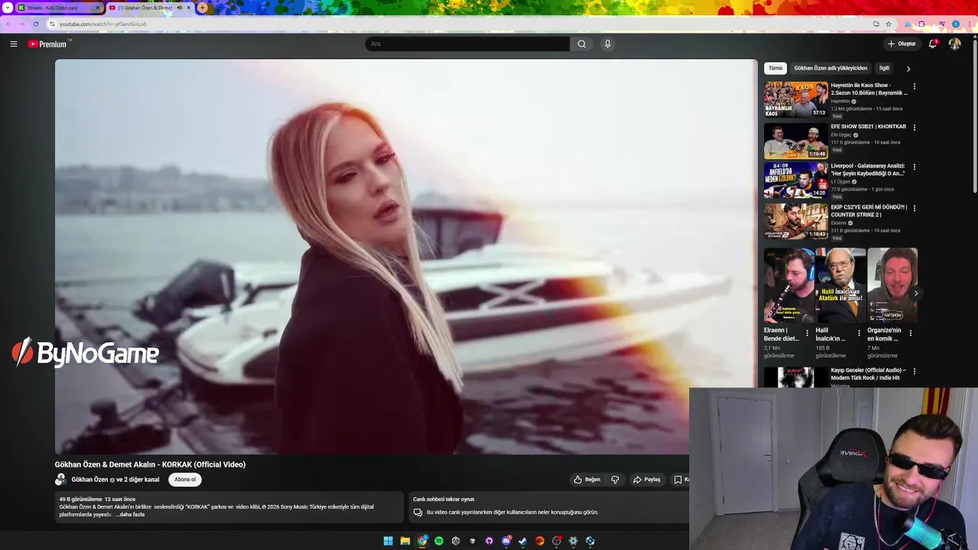Open Spotify from the taskbar
This screenshot has height=550, width=978.
pyautogui.click(x=439, y=541)
